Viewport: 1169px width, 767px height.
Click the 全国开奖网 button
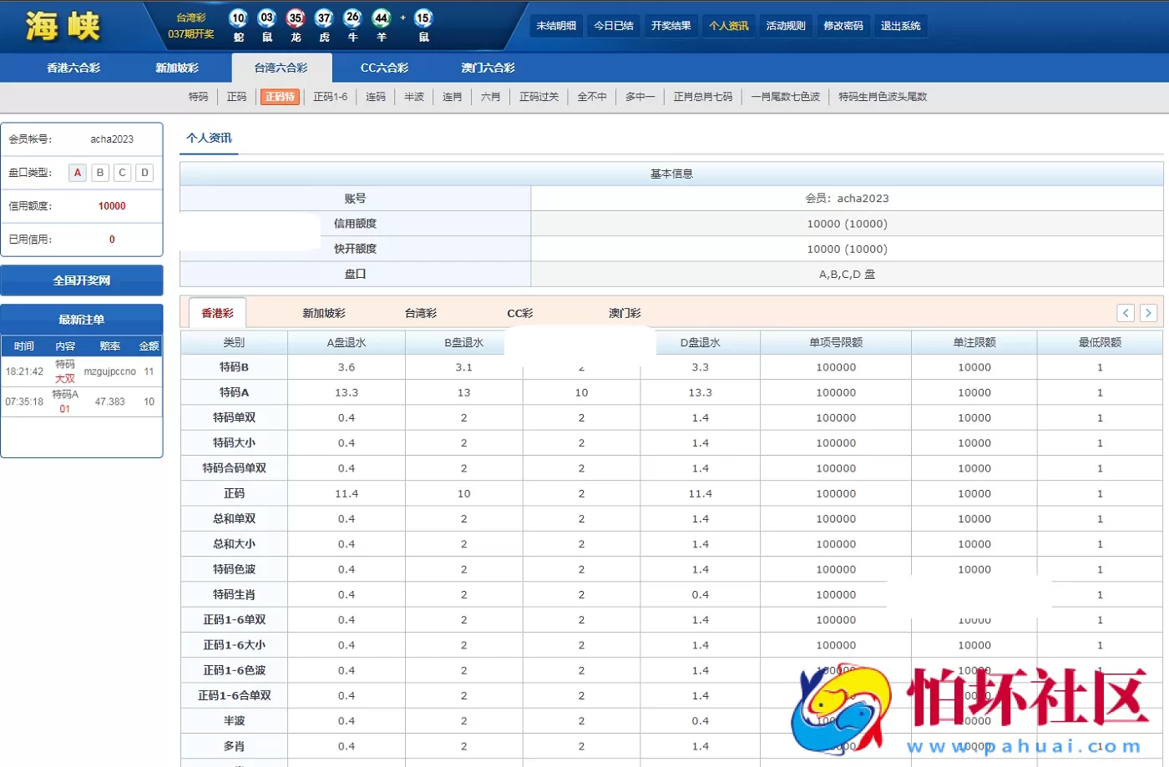81,280
